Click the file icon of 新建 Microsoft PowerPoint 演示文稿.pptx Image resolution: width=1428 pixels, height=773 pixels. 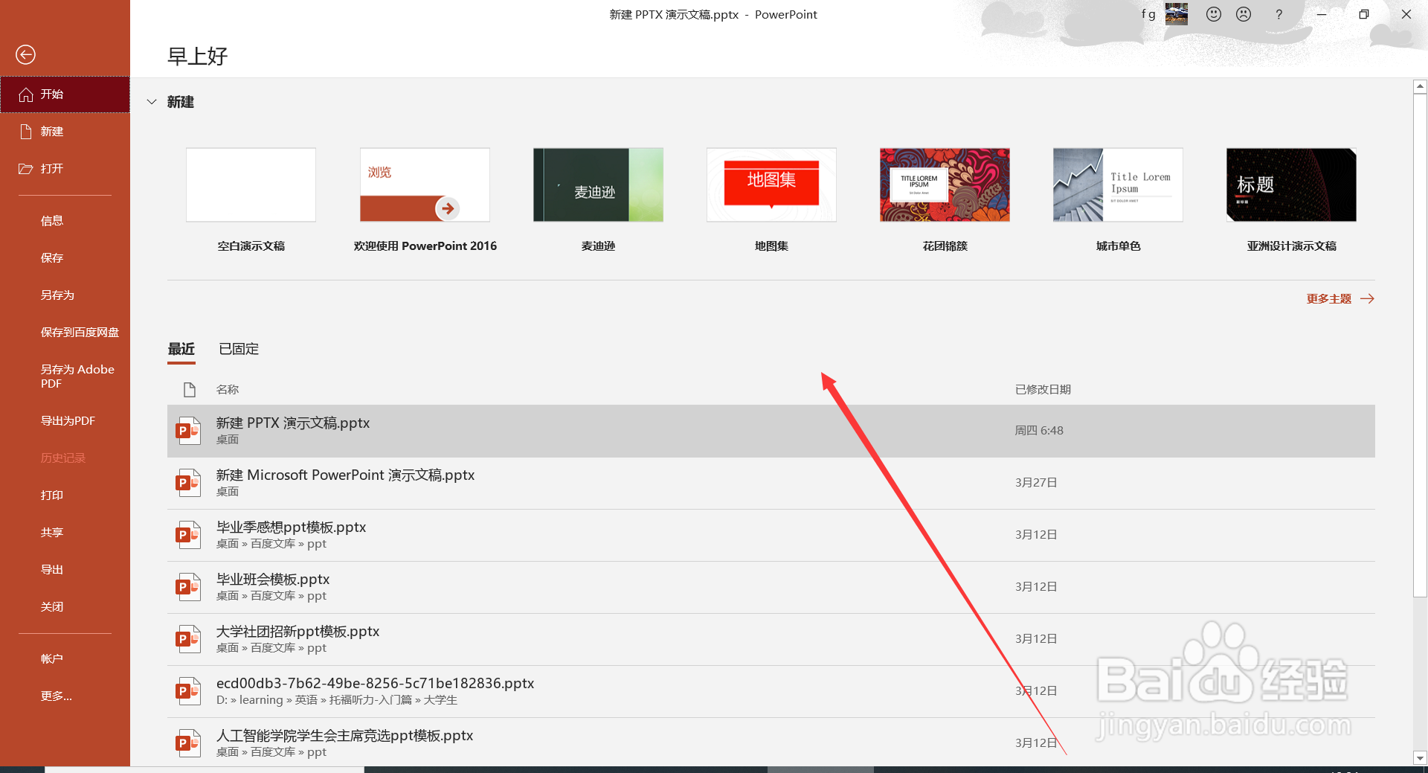[x=187, y=483]
